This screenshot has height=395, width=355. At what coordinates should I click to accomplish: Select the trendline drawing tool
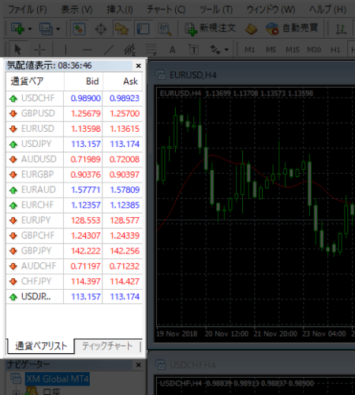coord(108,50)
